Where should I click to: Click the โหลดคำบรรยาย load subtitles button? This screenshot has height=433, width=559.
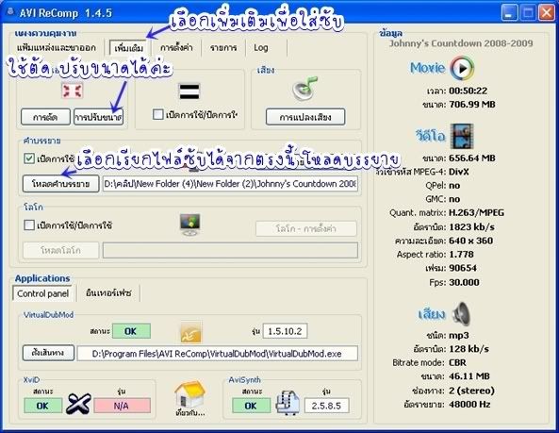[x=60, y=184]
